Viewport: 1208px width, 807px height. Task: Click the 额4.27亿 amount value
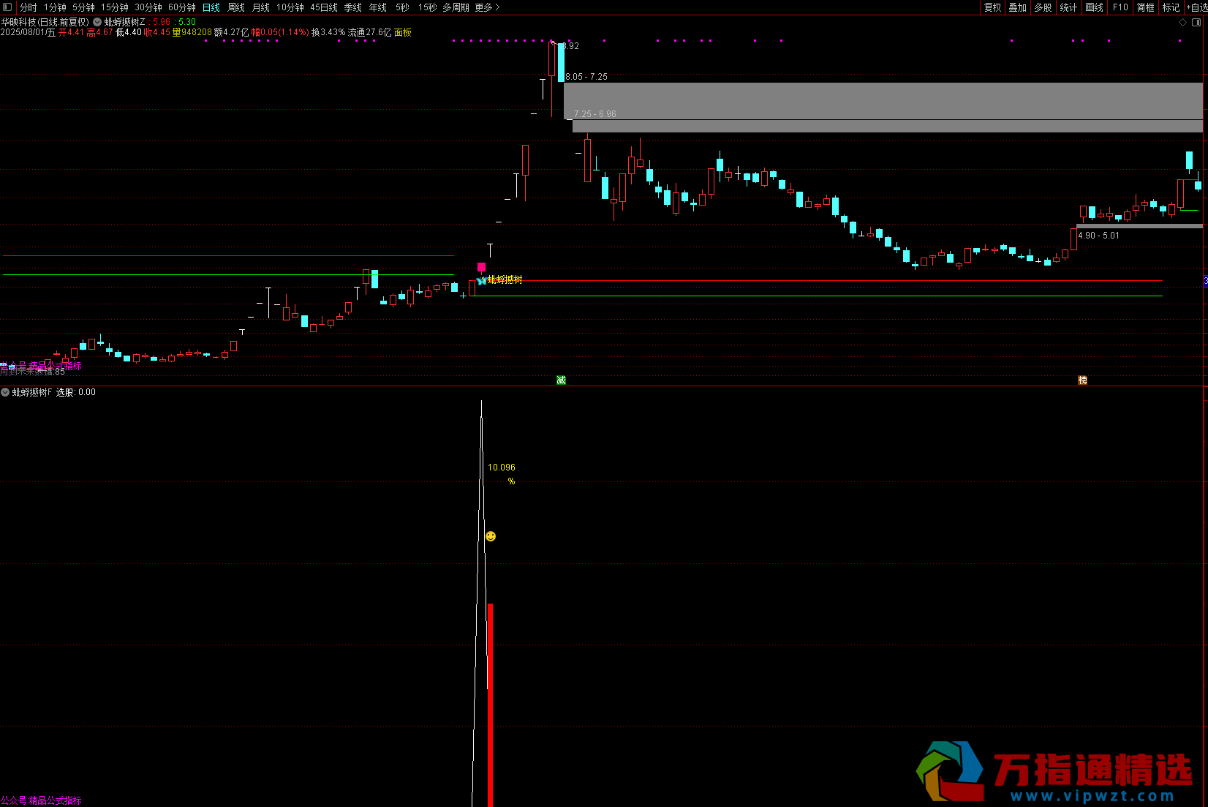[231, 32]
